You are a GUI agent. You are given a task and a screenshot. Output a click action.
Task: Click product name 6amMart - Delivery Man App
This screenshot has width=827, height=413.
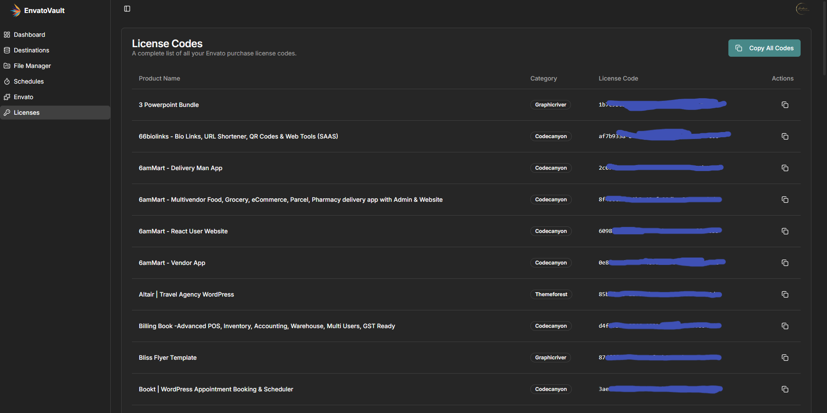click(180, 168)
